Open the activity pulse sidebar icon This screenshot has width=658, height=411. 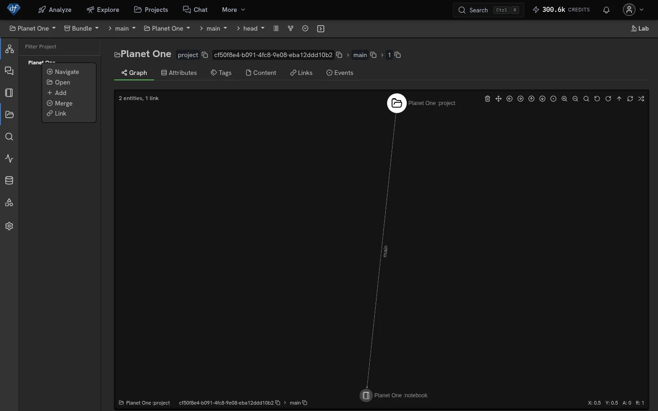9,158
